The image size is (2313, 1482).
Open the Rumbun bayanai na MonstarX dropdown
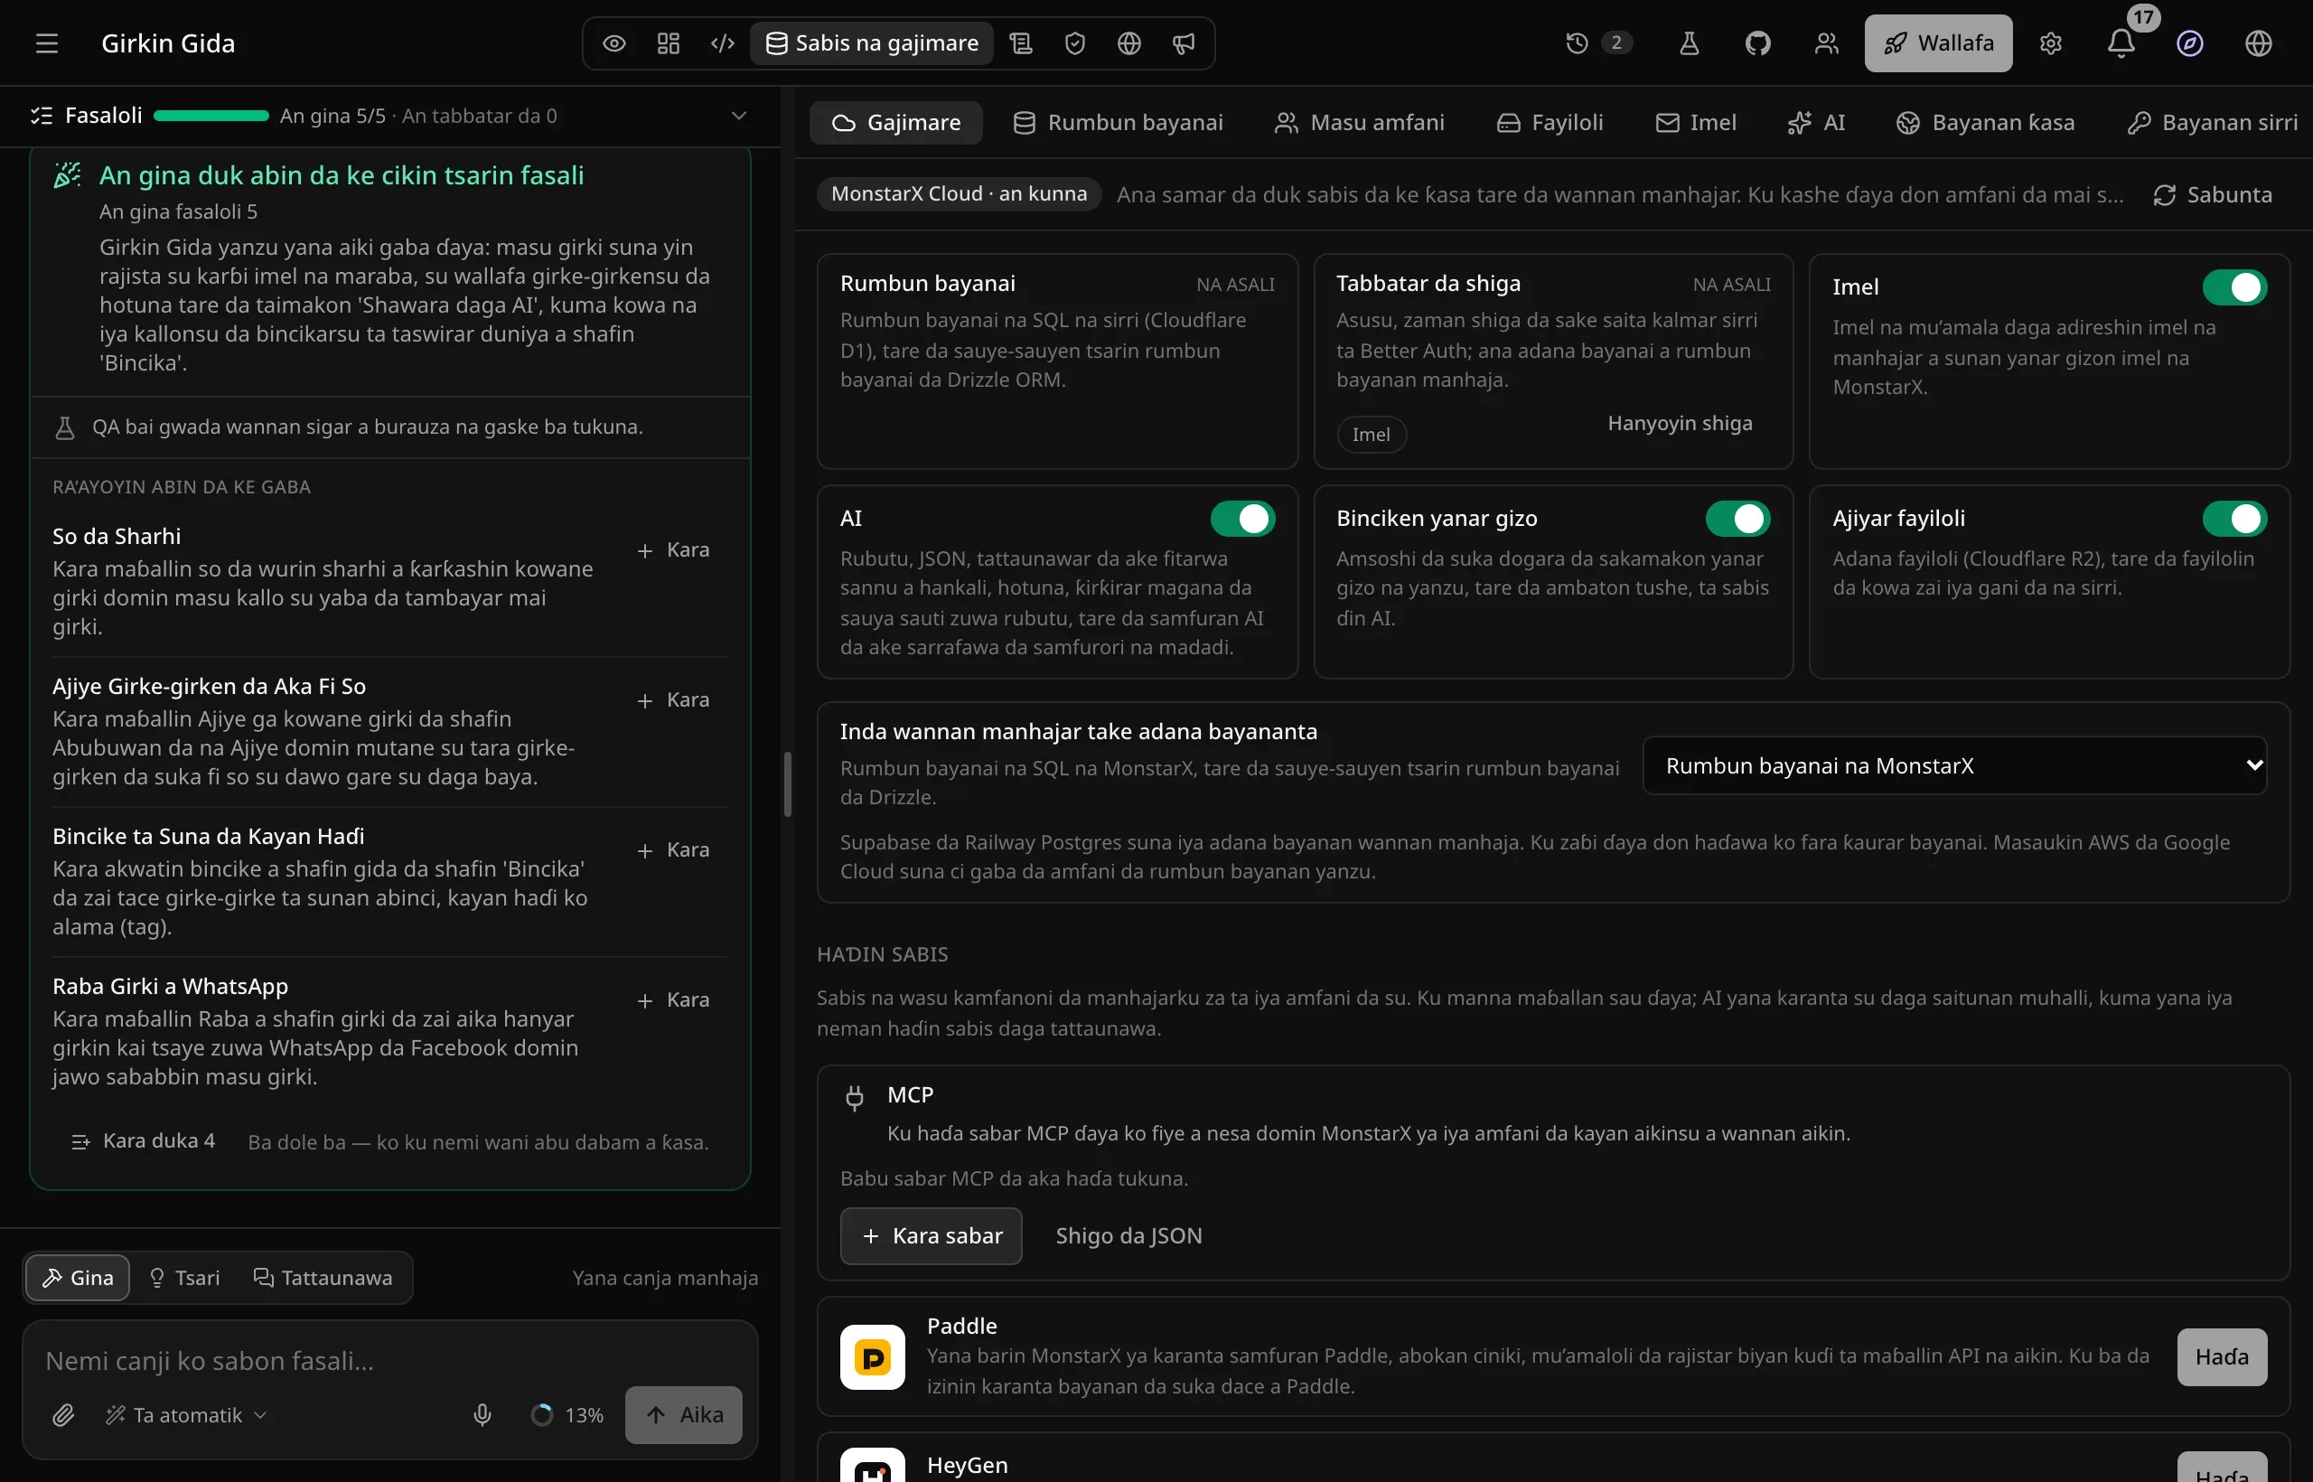(x=1954, y=765)
